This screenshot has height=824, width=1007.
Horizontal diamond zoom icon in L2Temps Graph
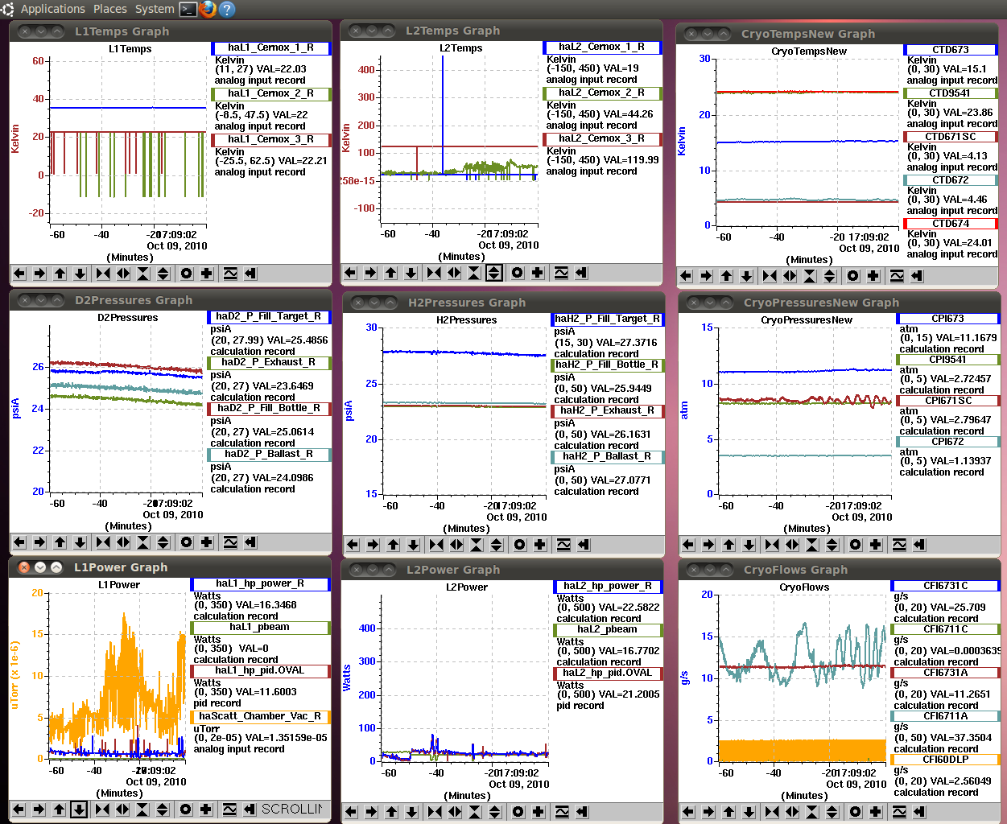tap(454, 273)
